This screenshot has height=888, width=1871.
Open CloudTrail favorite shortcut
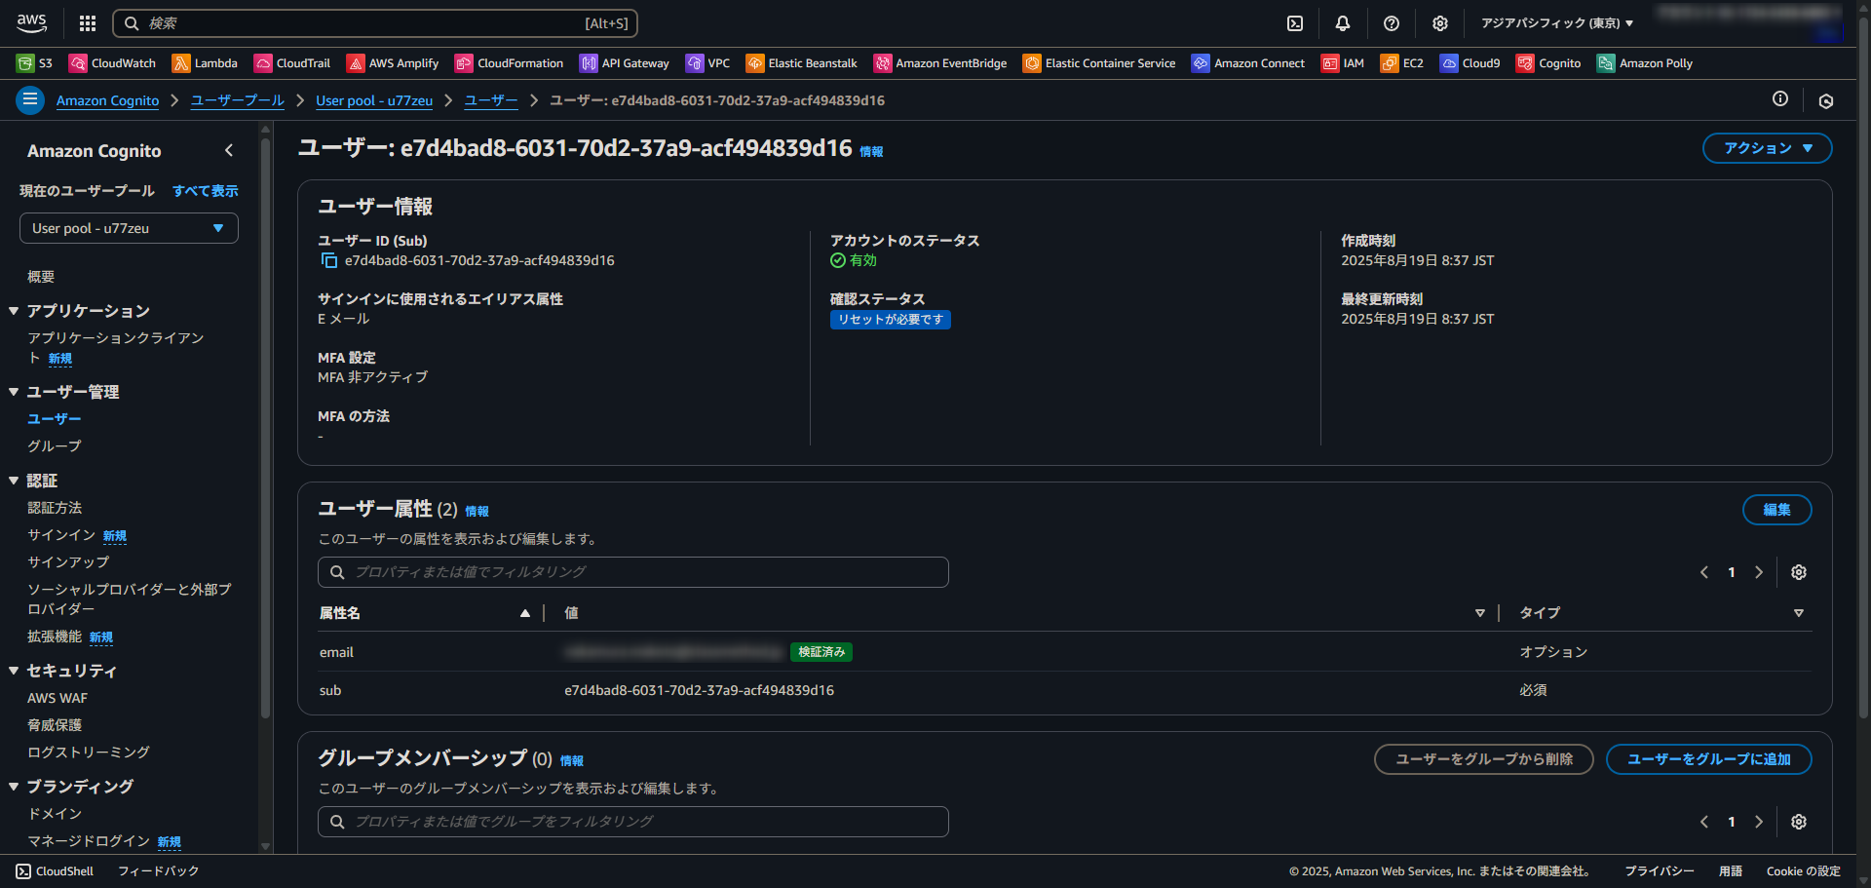tap(292, 63)
